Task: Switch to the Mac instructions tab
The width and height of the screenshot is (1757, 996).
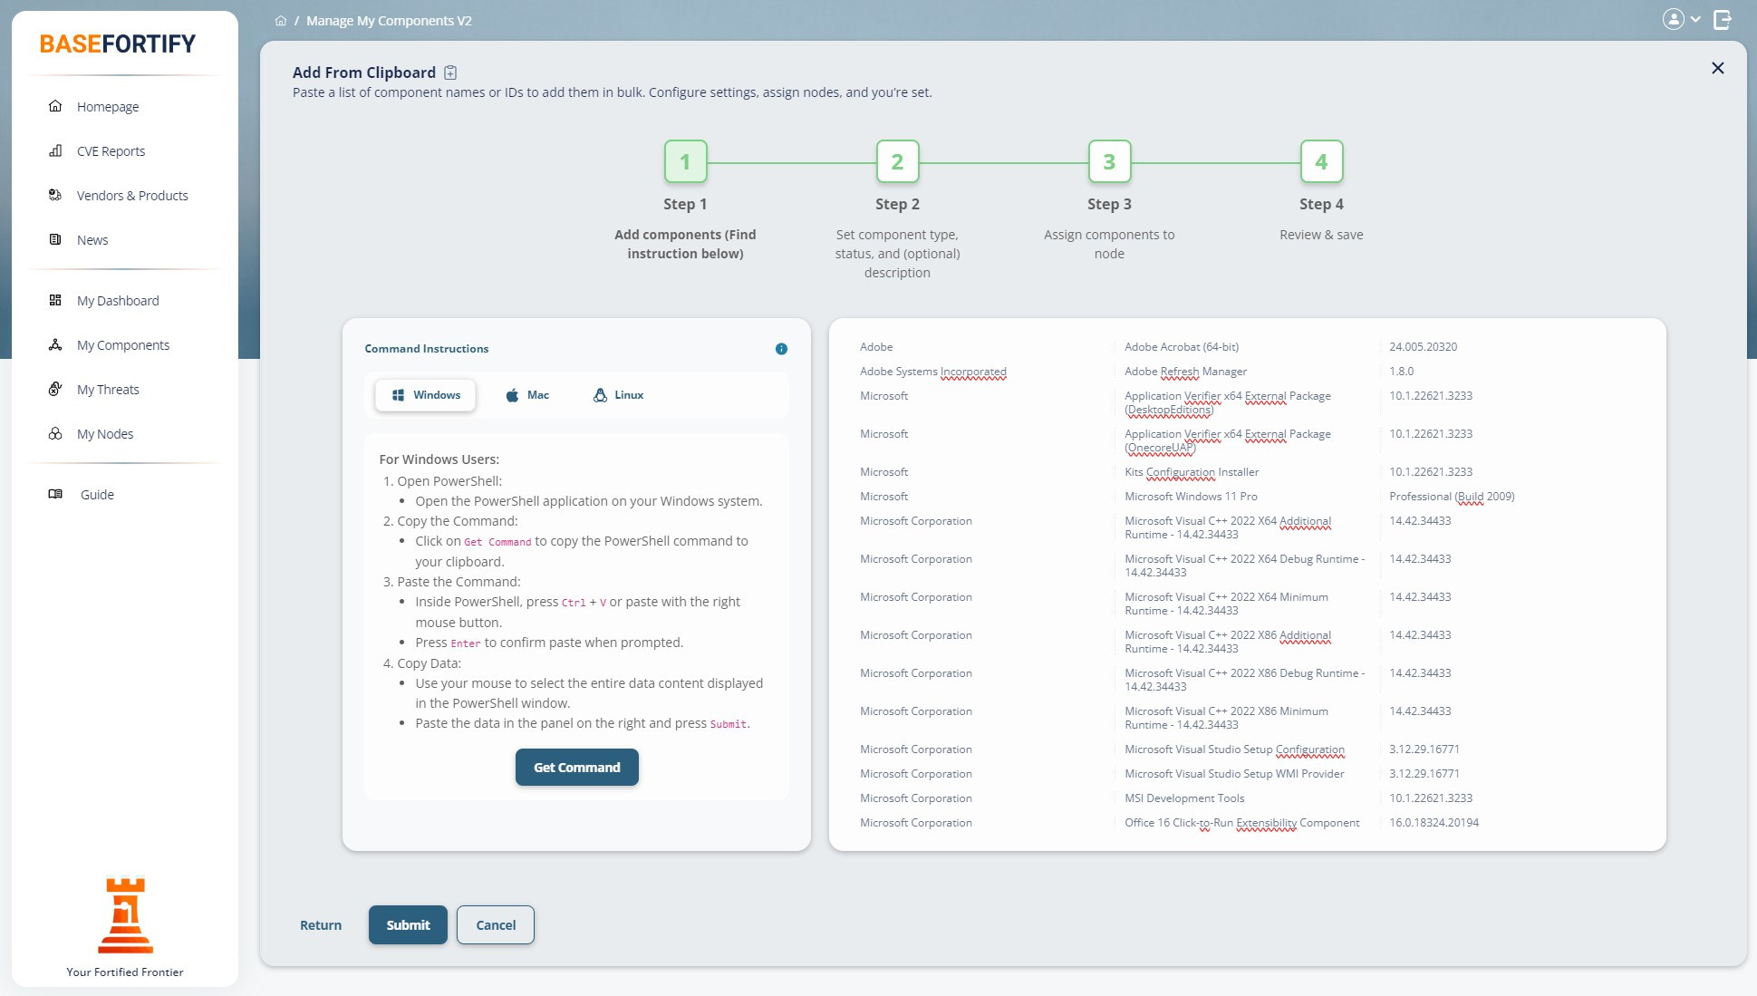Action: tap(527, 395)
